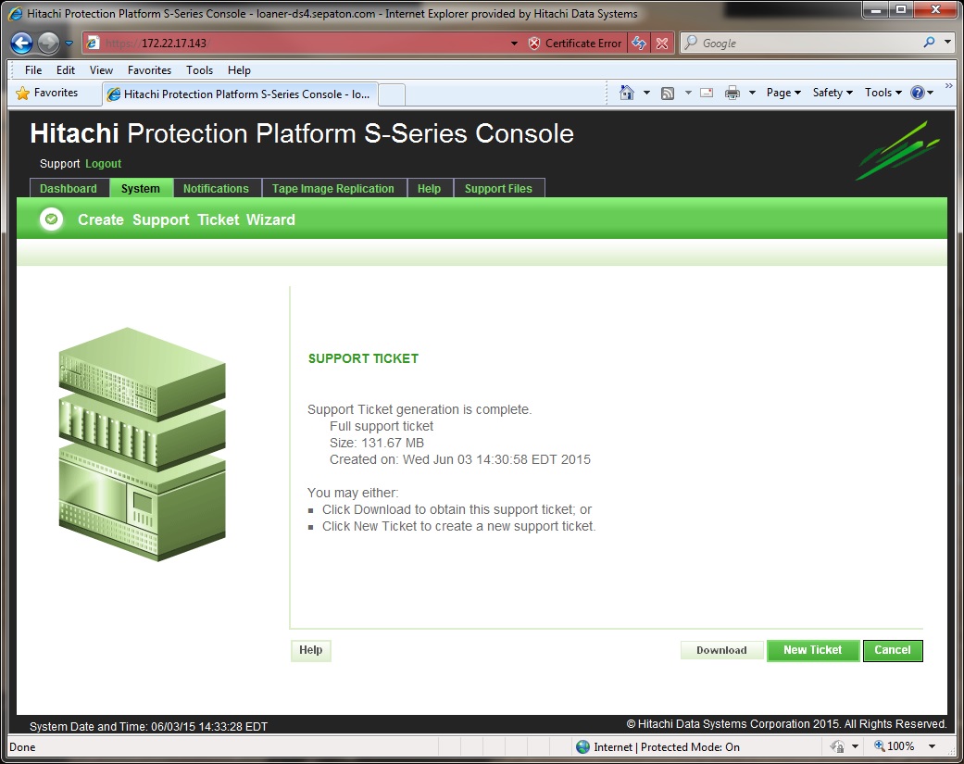Open the search provider dropdown arrow
This screenshot has height=764, width=964.
(948, 43)
